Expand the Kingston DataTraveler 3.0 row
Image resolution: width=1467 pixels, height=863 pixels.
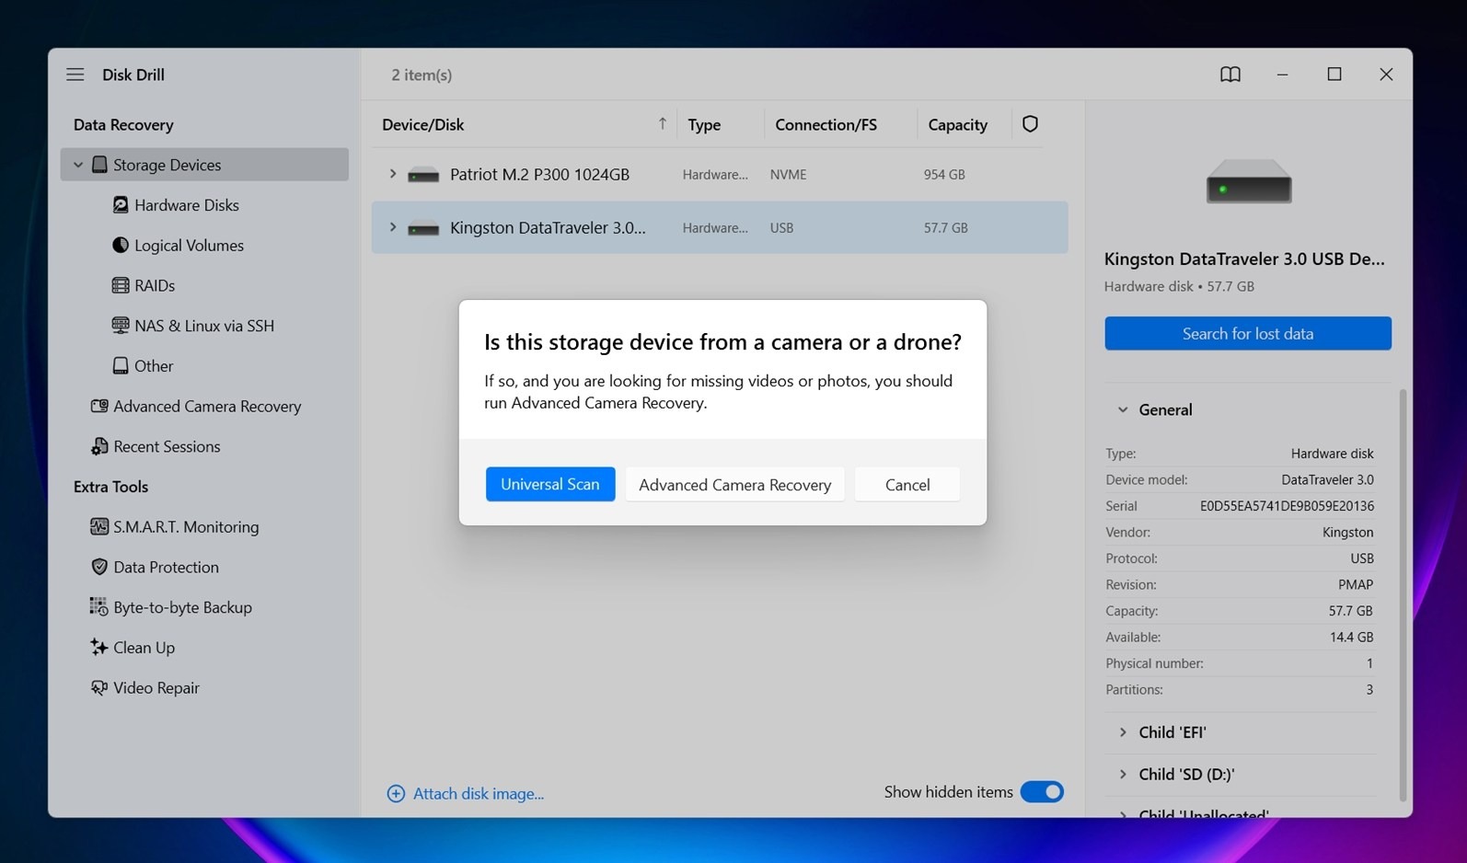[x=393, y=227]
